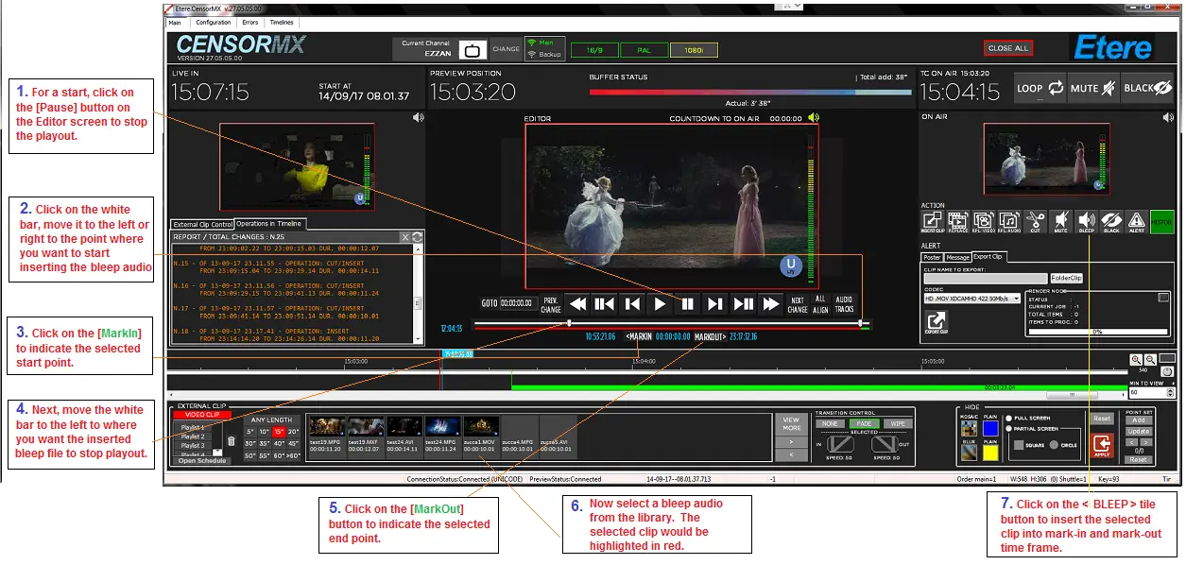Click the Min To View spinner arrows
1186x565 pixels.
[1171, 391]
